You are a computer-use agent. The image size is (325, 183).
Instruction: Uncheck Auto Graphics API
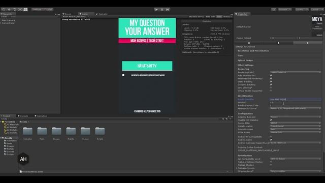pyautogui.click(x=271, y=76)
